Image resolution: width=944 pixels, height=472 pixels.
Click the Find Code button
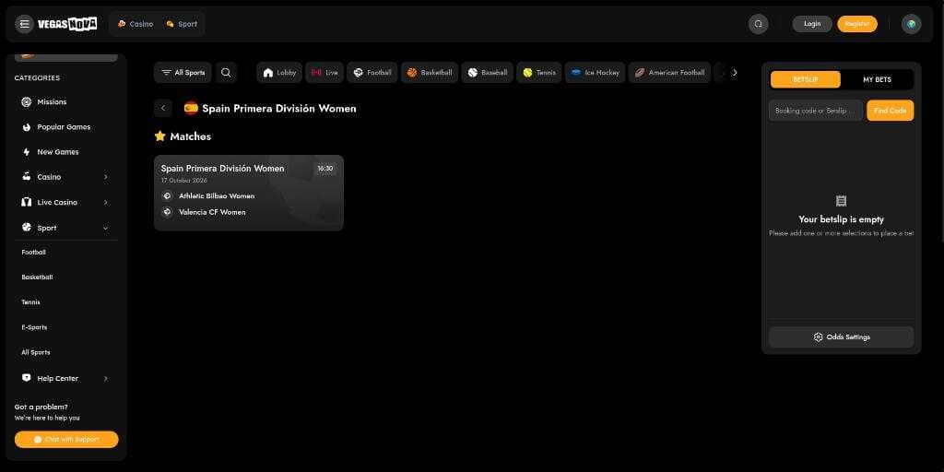pos(890,111)
